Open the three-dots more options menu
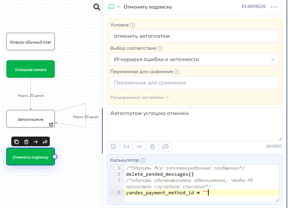The width and height of the screenshot is (288, 208). [274, 7]
